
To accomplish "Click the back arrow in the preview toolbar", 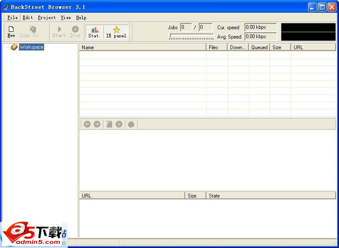I will (88, 124).
